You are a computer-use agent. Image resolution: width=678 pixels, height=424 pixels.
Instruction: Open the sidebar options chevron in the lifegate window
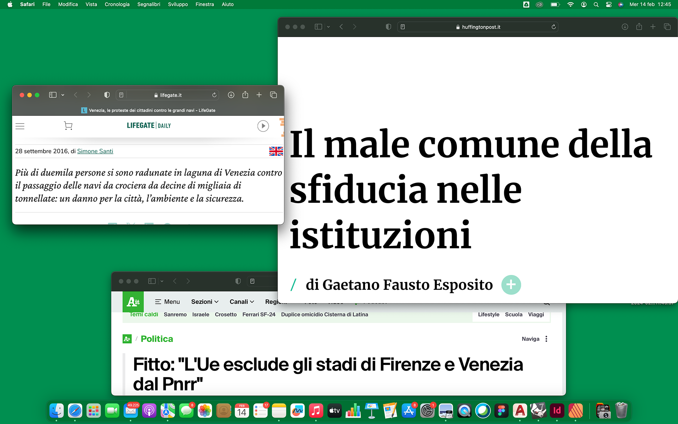(x=63, y=95)
